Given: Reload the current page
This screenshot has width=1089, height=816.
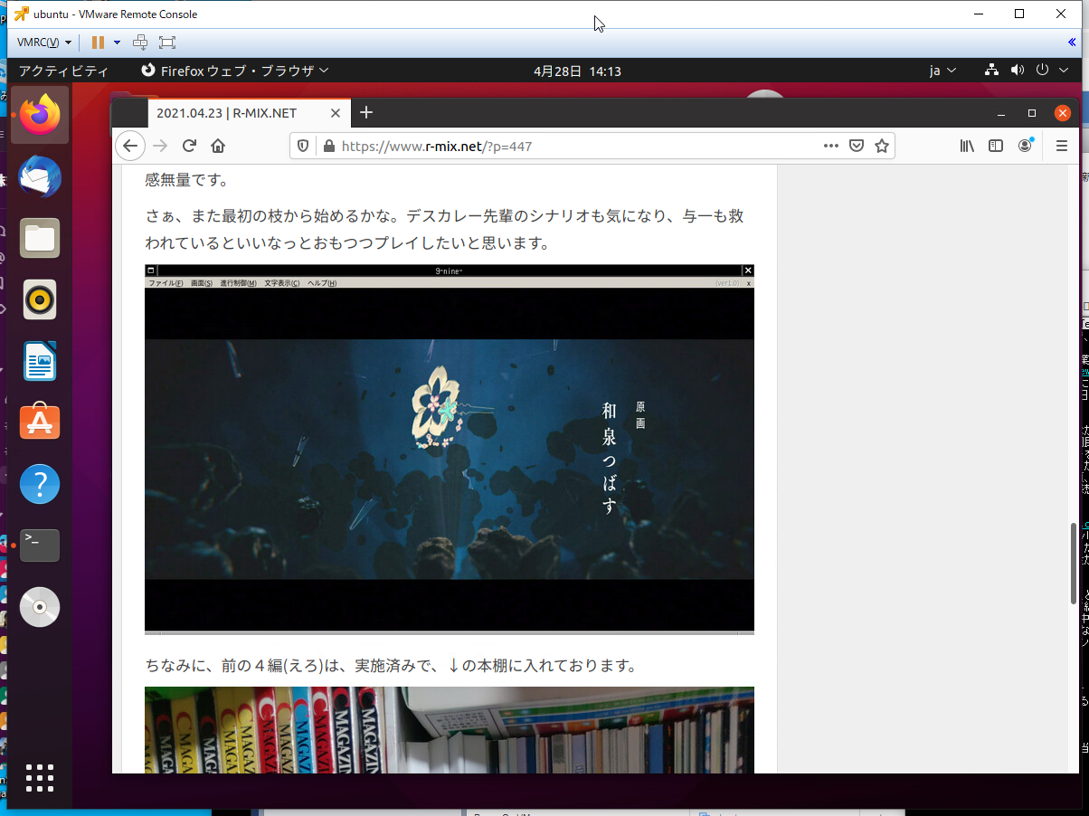Looking at the screenshot, I should (189, 146).
